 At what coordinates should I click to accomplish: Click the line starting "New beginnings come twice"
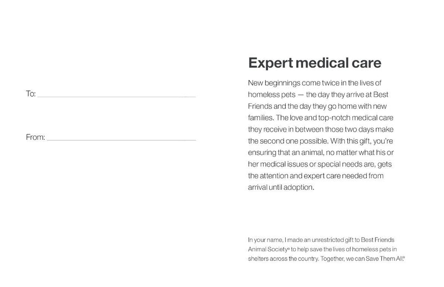point(320,82)
